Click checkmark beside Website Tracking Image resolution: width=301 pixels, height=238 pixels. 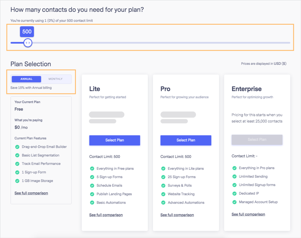tap(163, 194)
